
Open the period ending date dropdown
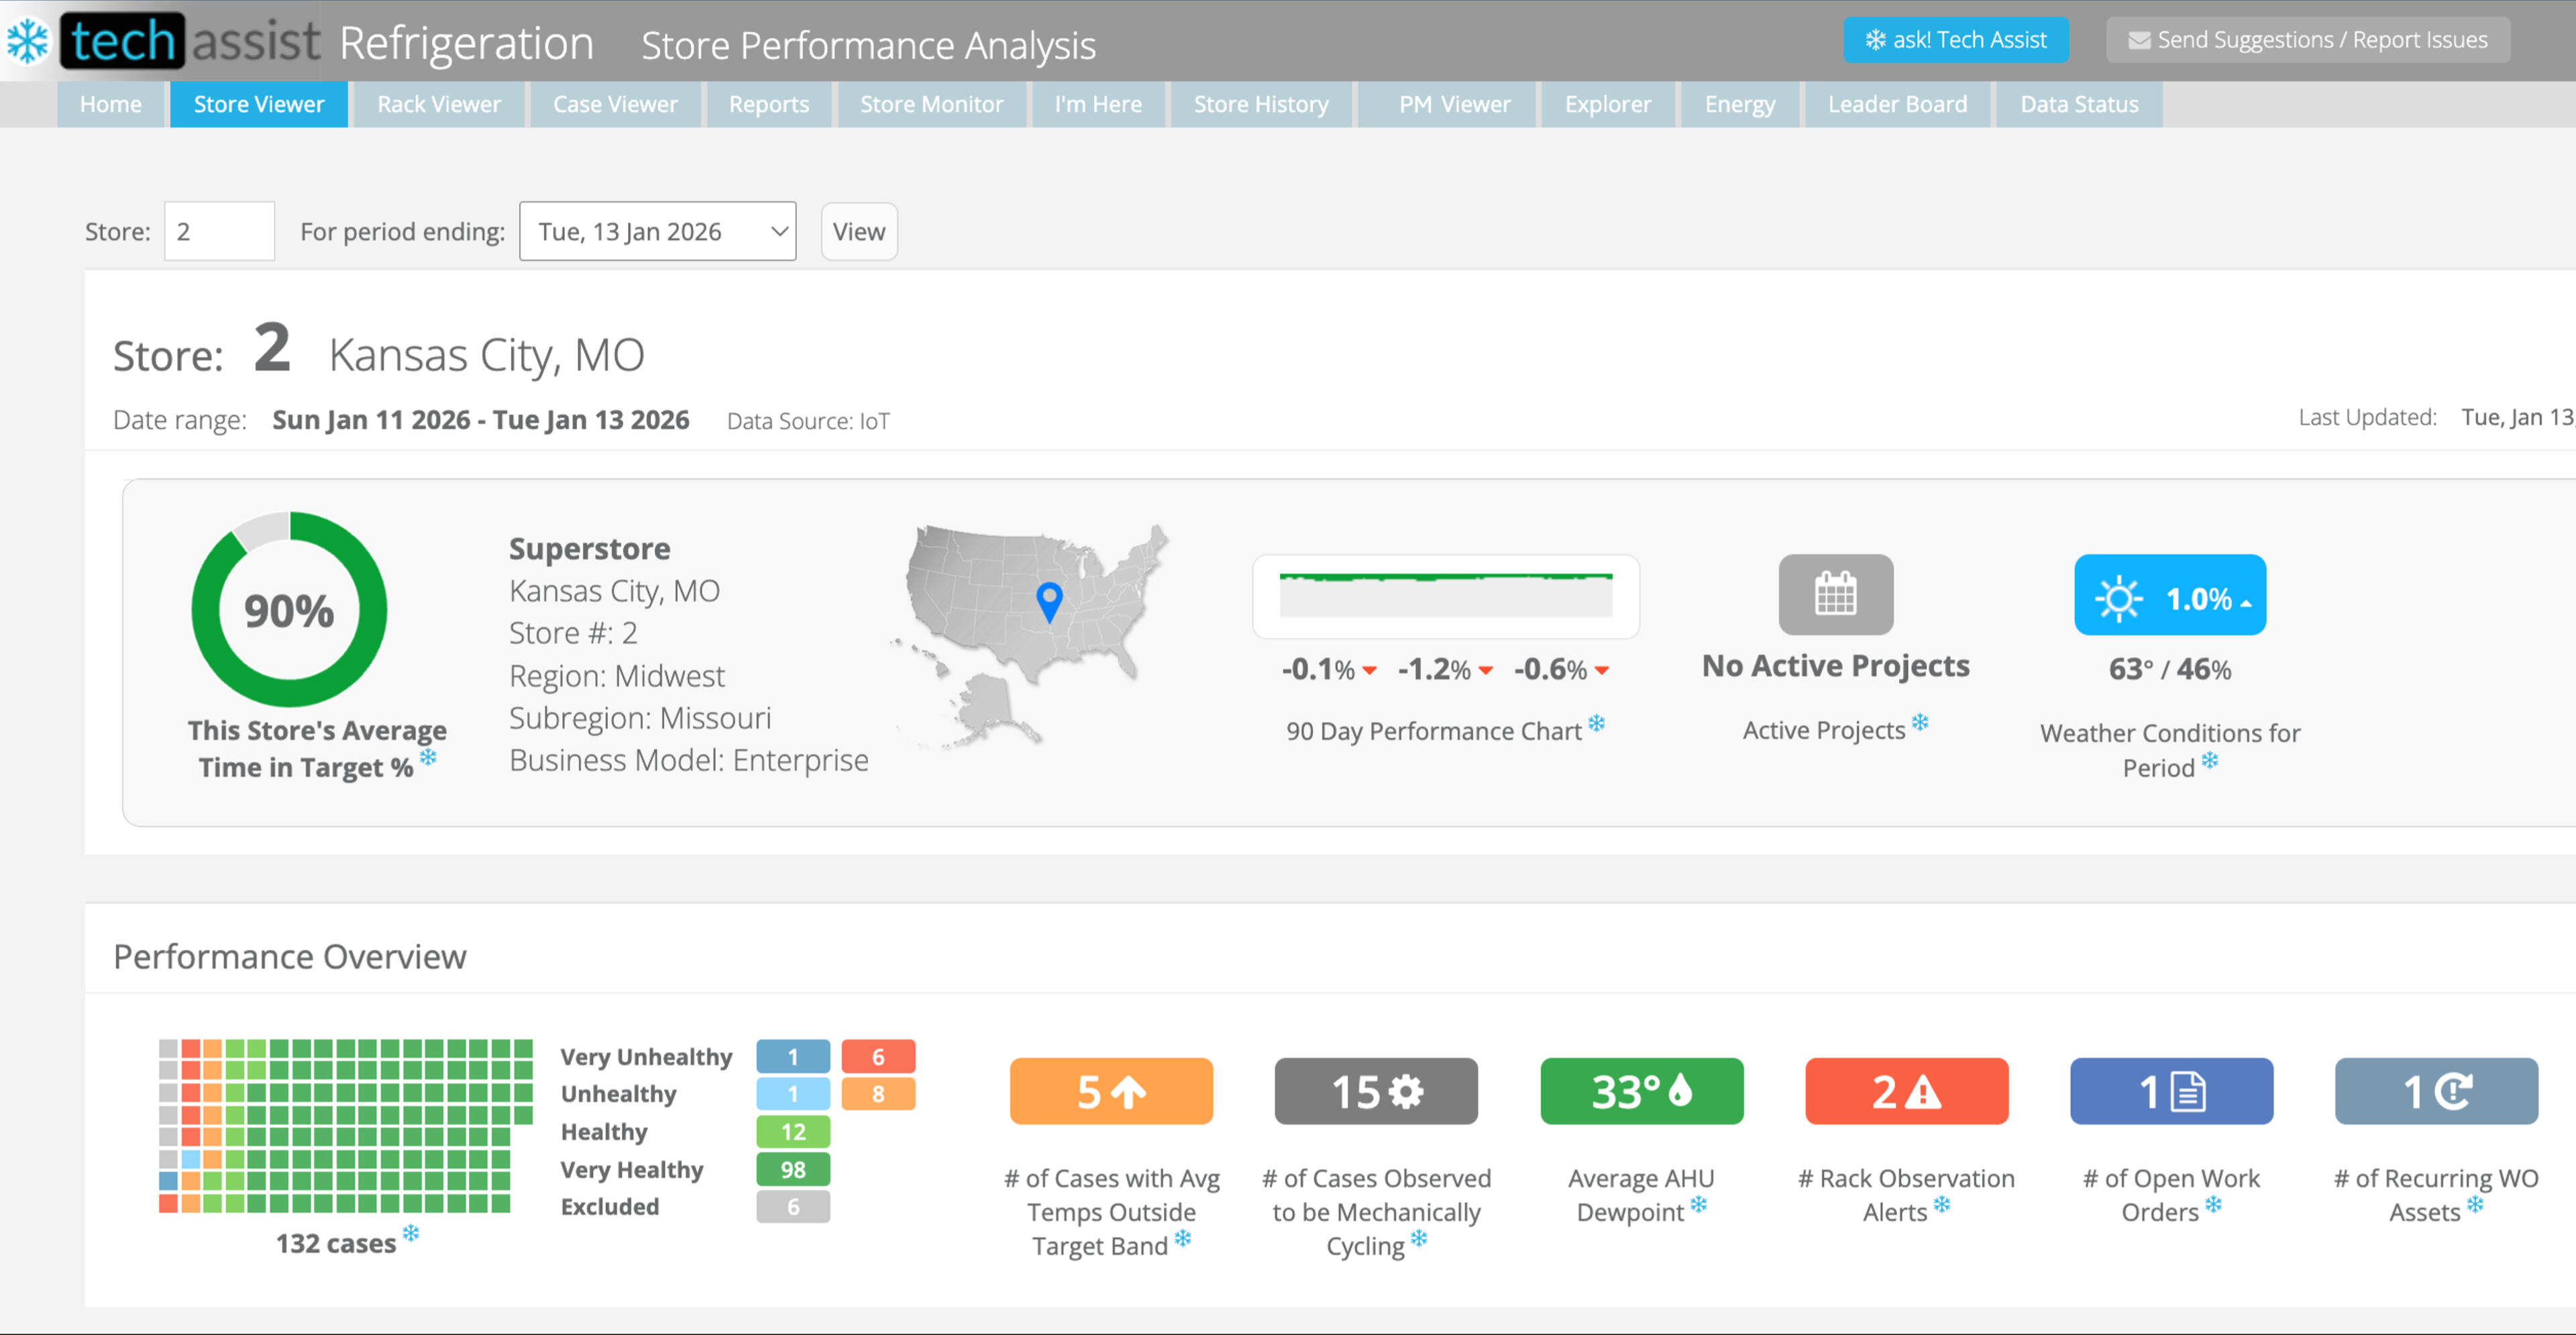click(x=657, y=231)
